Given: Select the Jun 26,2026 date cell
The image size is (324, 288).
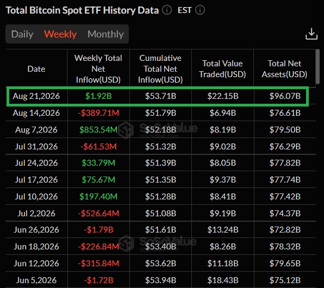Looking at the screenshot, I should pyautogui.click(x=36, y=229).
